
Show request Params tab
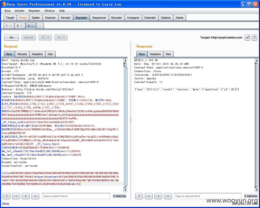pos(22,54)
